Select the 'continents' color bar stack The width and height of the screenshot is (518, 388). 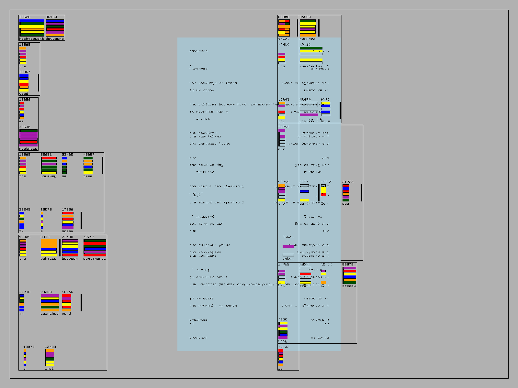pyautogui.click(x=95, y=248)
